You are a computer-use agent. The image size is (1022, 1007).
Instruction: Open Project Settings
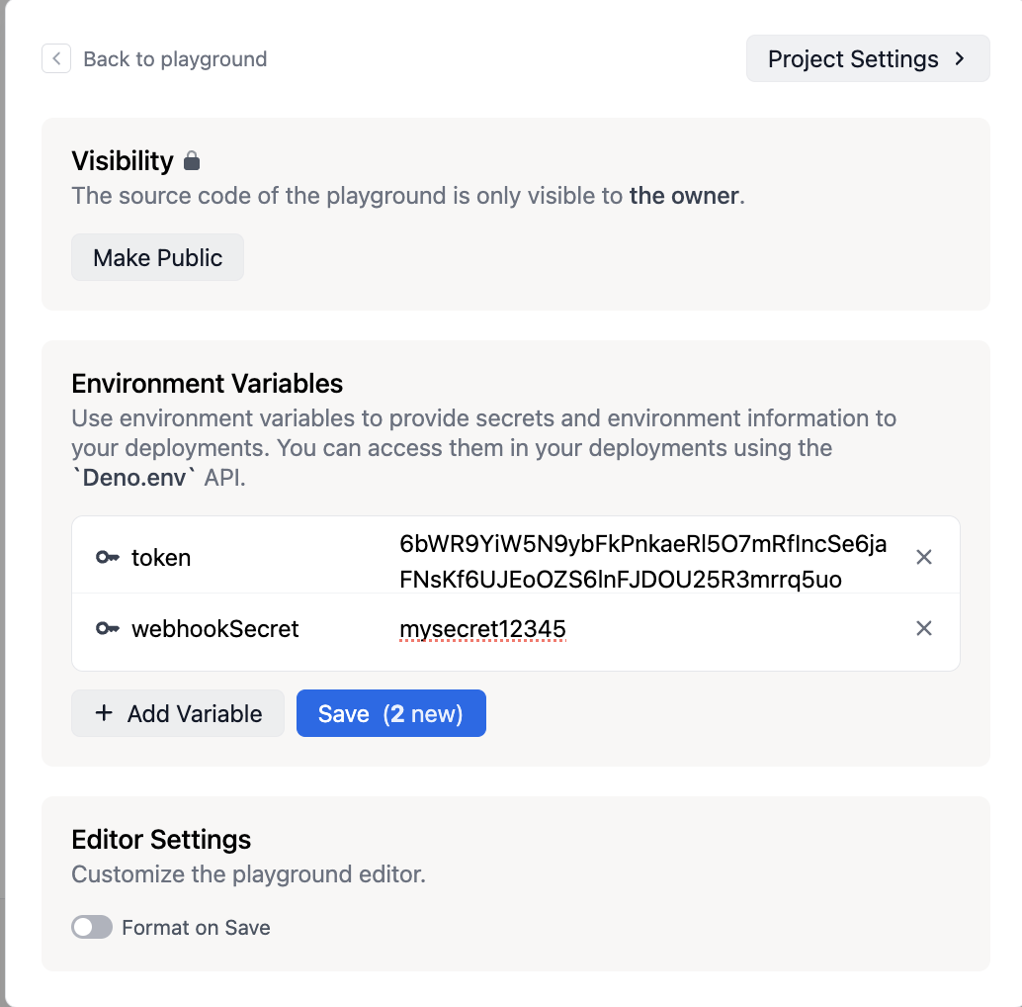click(x=852, y=59)
